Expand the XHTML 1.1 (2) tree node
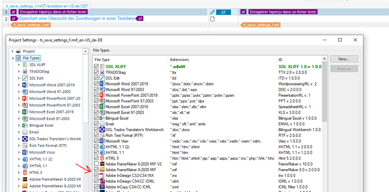 [19, 159]
